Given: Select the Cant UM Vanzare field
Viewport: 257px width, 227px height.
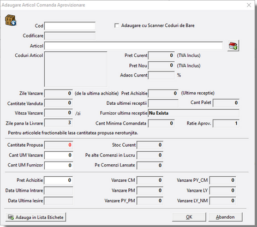Looking at the screenshot, I should click(58, 155).
